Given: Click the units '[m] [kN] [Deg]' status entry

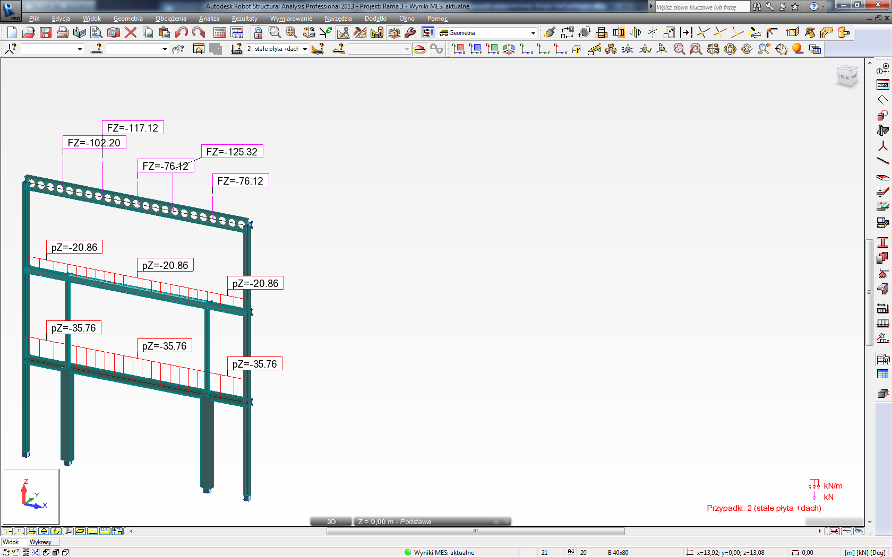Looking at the screenshot, I should click(x=865, y=552).
